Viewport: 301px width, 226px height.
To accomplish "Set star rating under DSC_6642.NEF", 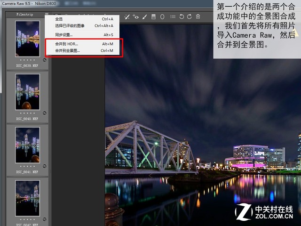I will point(27,219).
